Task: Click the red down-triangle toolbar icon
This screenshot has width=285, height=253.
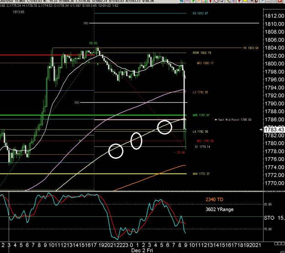Action: 239,1
